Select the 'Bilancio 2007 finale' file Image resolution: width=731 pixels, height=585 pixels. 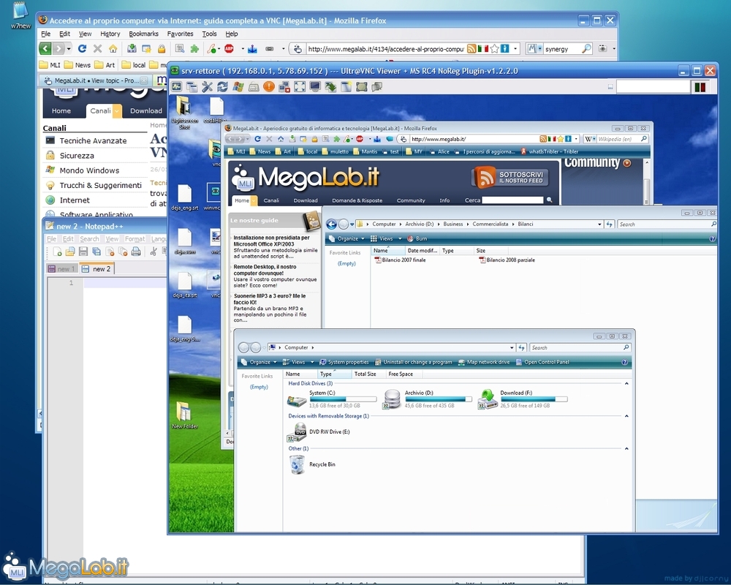tap(400, 260)
